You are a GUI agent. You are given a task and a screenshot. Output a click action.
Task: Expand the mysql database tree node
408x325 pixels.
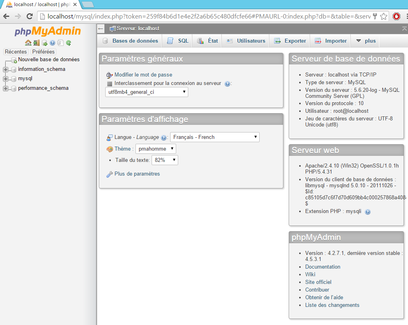[x=6, y=79]
